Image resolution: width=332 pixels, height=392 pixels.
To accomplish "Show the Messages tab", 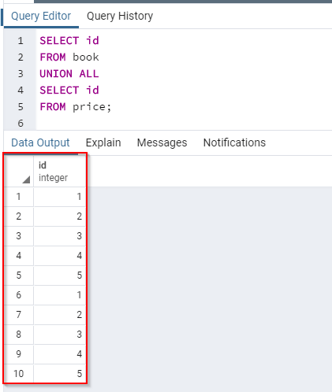I will 162,142.
